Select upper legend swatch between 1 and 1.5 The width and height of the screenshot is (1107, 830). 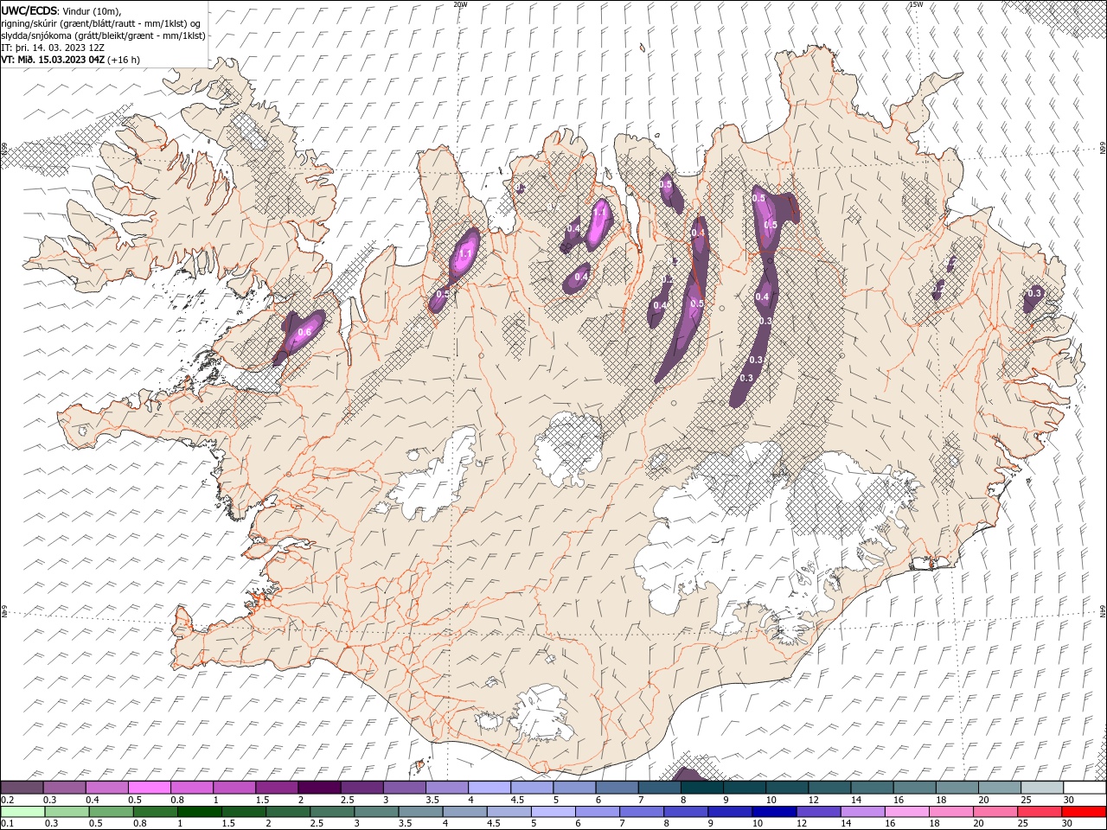234,787
